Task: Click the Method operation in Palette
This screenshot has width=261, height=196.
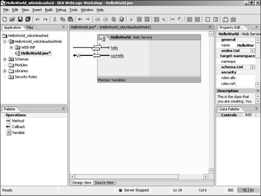Action: (18, 121)
